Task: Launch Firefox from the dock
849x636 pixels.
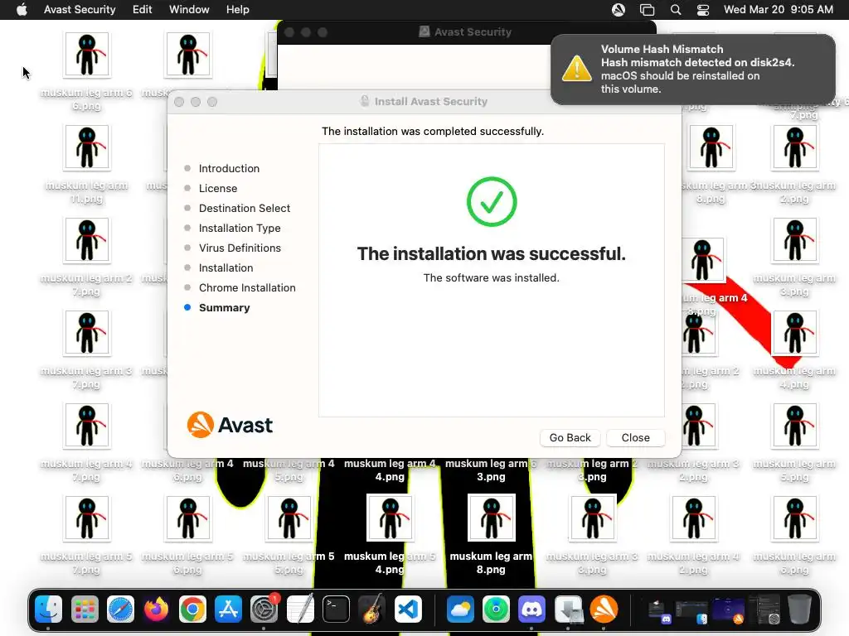Action: point(157,609)
